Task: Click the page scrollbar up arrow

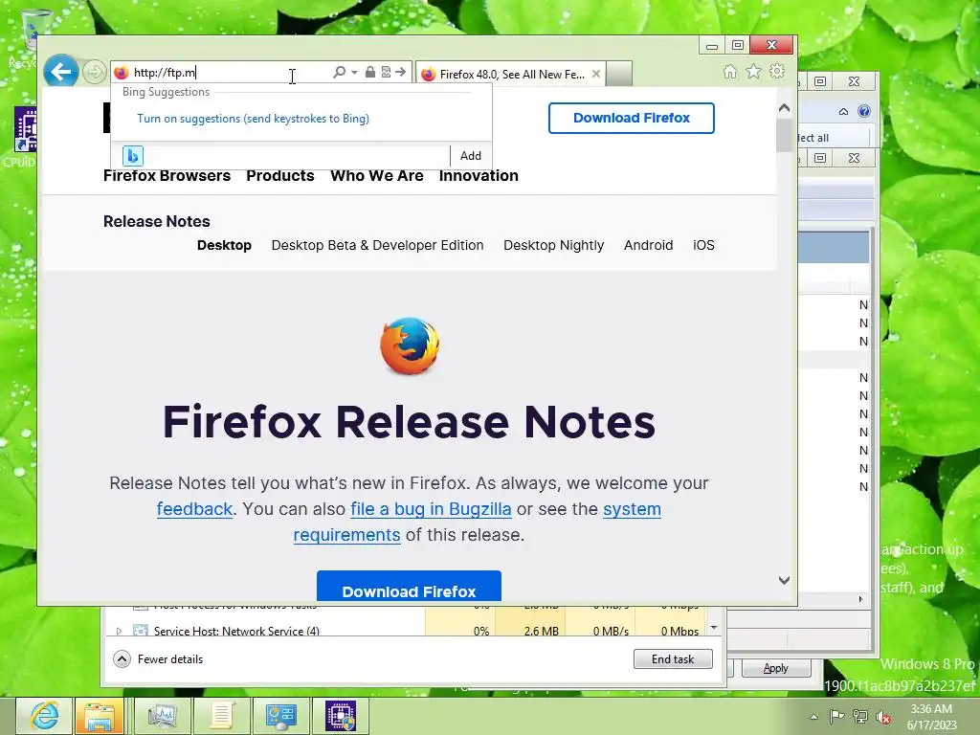Action: 785,108
